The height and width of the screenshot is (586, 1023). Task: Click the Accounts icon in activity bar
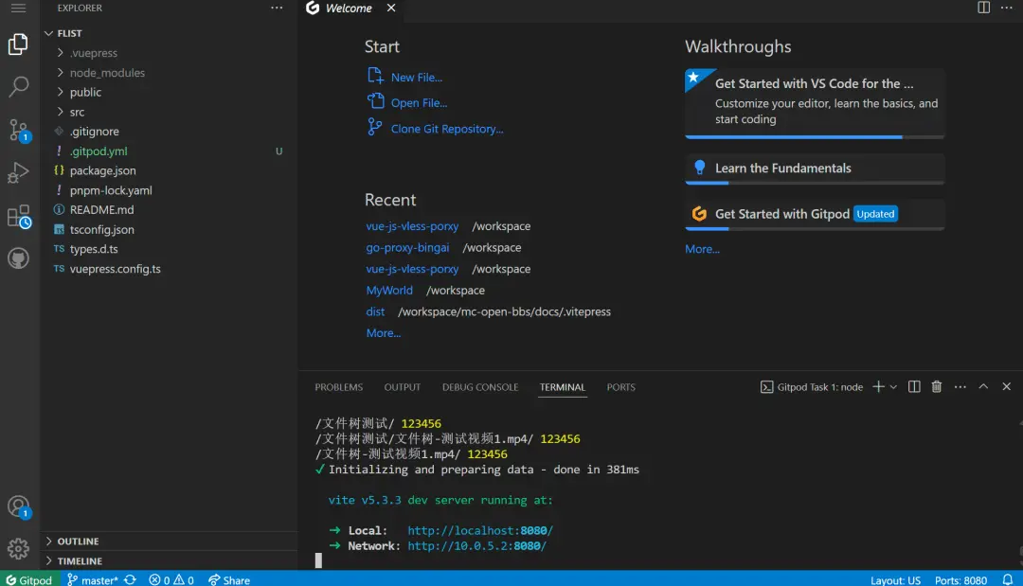(19, 506)
